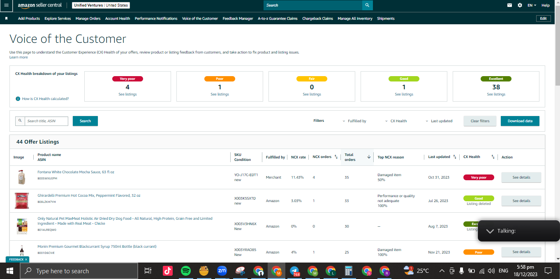Open the mail messages icon
The height and width of the screenshot is (279, 560).
(509, 5)
